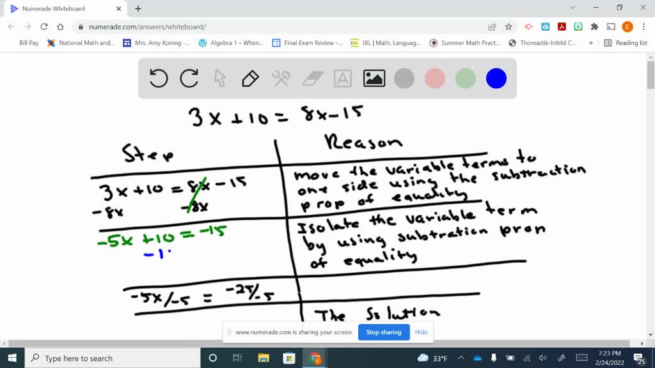655x368 pixels.
Task: Open the Insert Image tool
Action: 373,78
